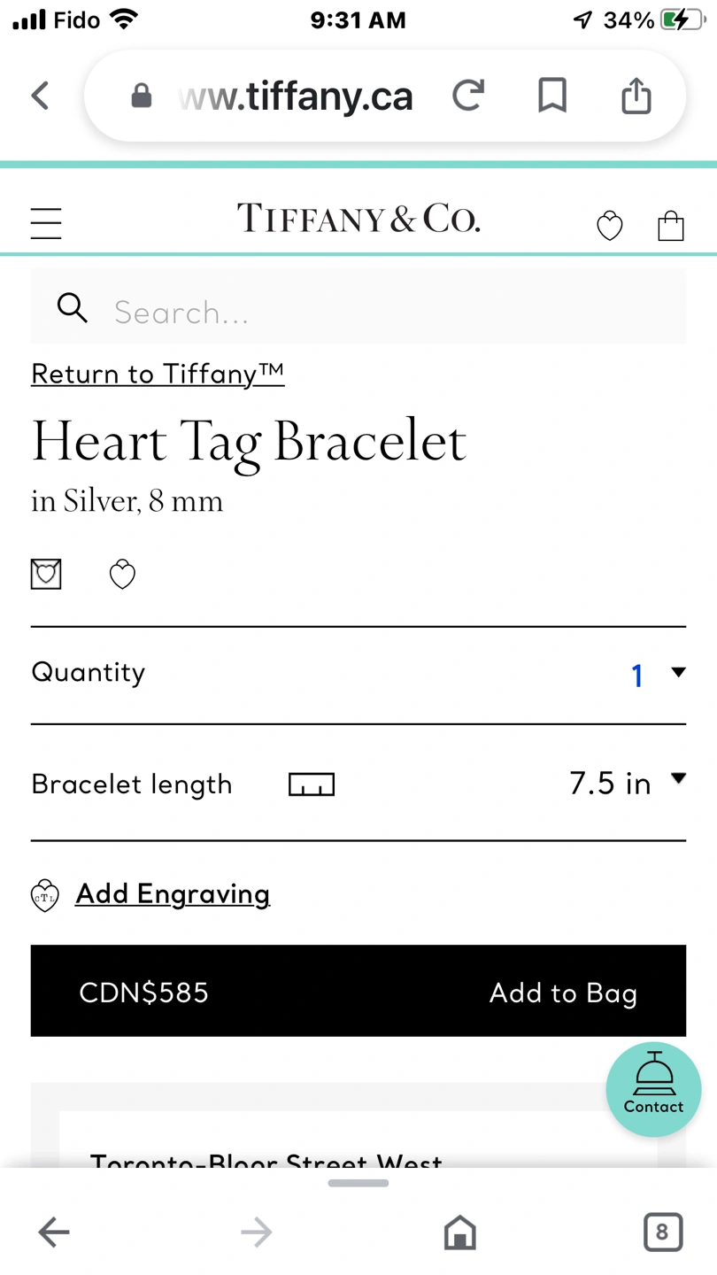Follow the Return to Tiffany™ link

click(158, 374)
